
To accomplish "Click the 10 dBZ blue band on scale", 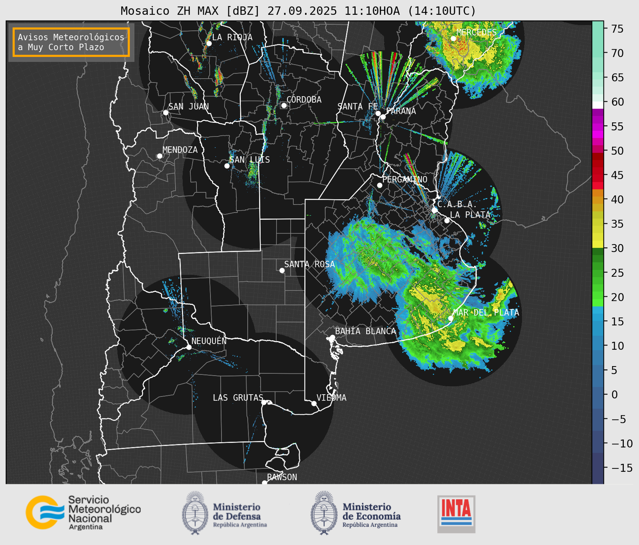I will [x=598, y=346].
